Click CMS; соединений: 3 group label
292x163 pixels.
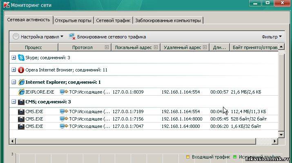(48, 102)
